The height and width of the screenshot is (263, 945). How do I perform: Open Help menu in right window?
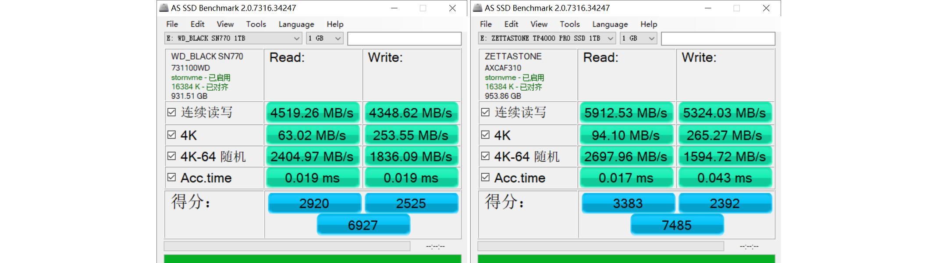pos(649,24)
